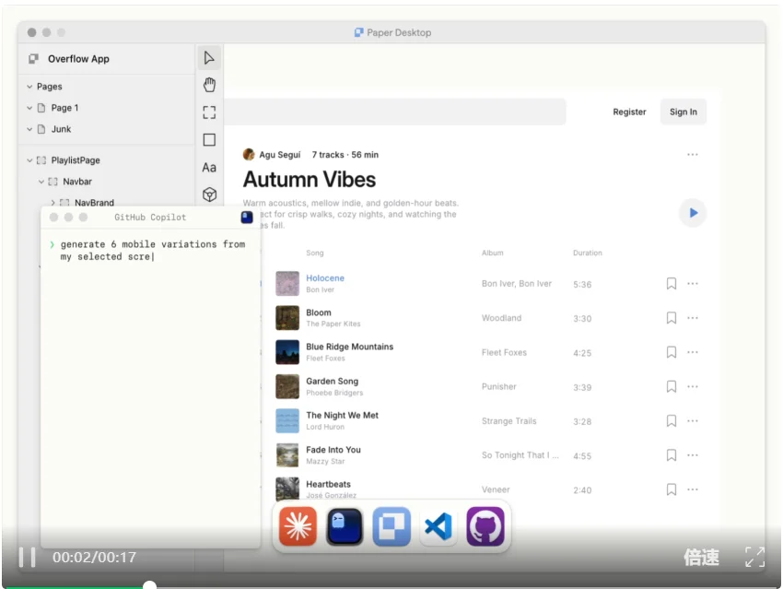Expand the NavBrand layer
The image size is (783, 589).
53,203
